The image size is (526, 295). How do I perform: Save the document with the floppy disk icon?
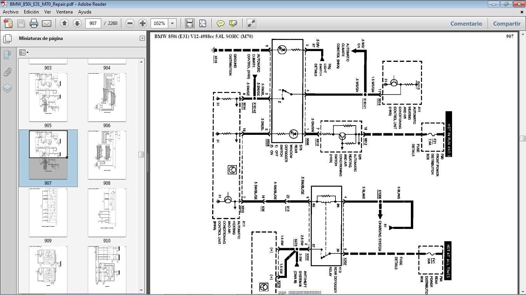click(x=21, y=23)
